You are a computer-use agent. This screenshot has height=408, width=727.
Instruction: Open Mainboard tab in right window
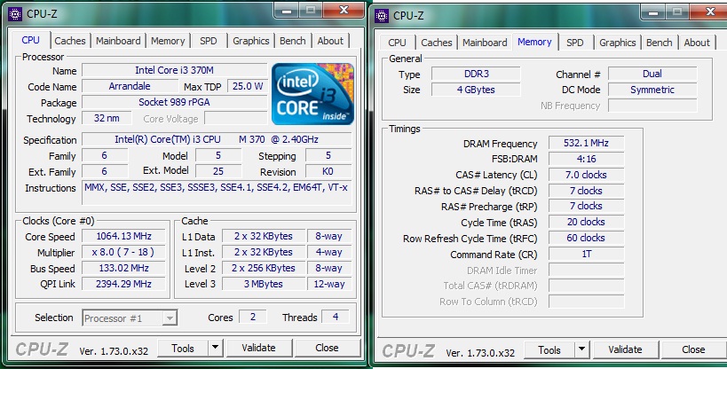tap(485, 43)
